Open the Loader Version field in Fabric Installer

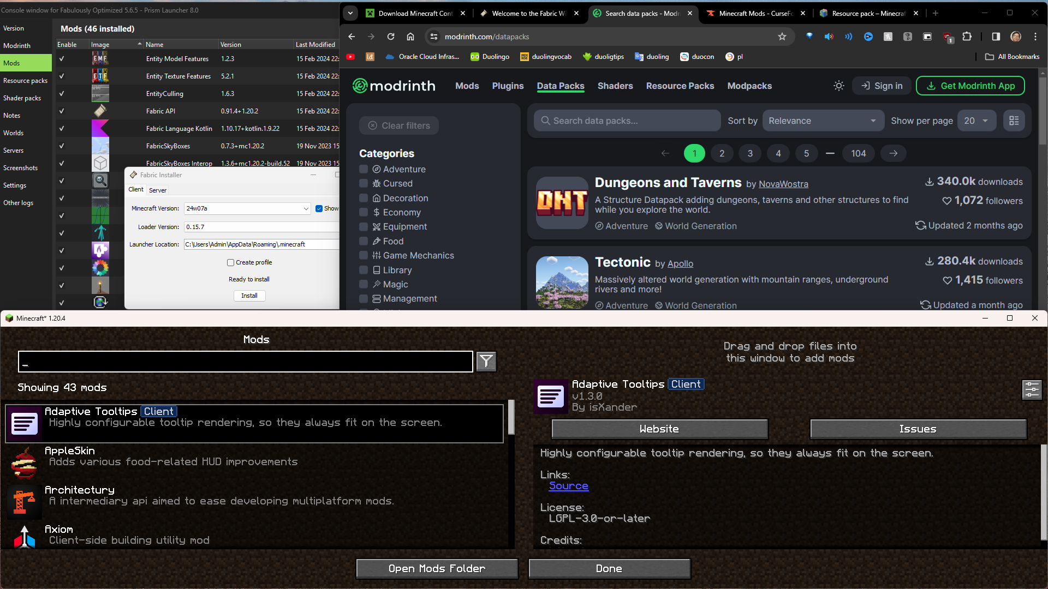[x=261, y=227]
